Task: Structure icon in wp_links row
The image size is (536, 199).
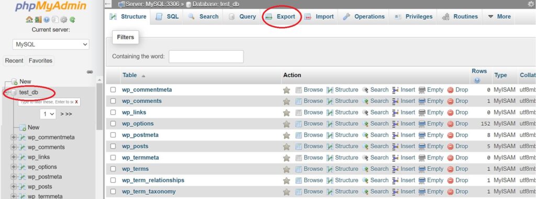Action: (x=330, y=113)
